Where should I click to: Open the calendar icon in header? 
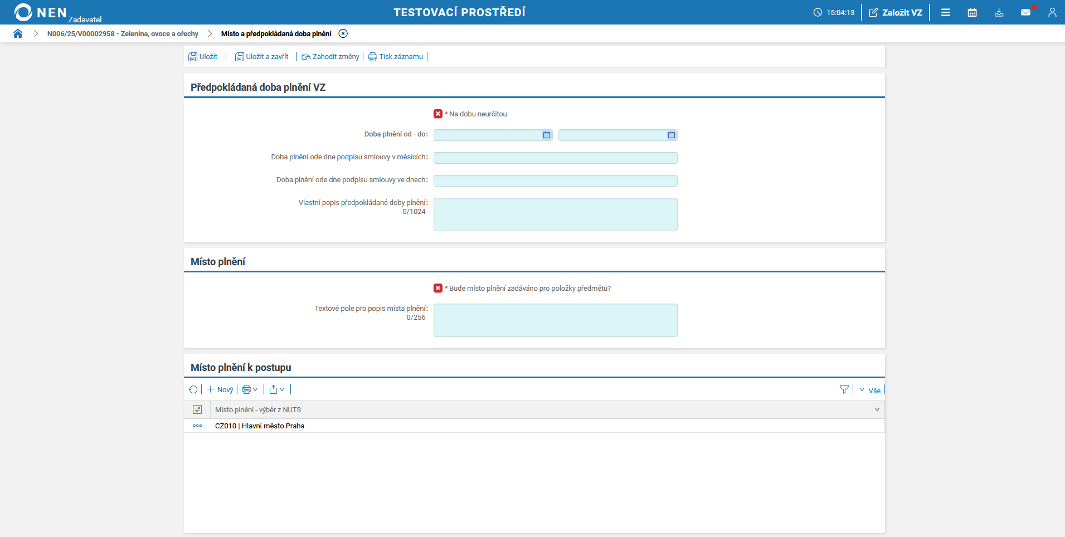[972, 12]
